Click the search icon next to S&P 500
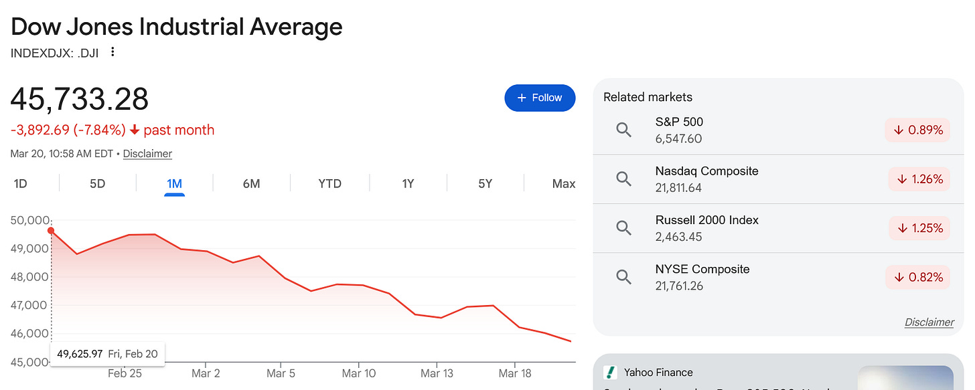This screenshot has height=390, width=975. 623,130
